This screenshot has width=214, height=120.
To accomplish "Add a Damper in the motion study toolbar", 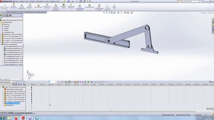I will 80,82.
